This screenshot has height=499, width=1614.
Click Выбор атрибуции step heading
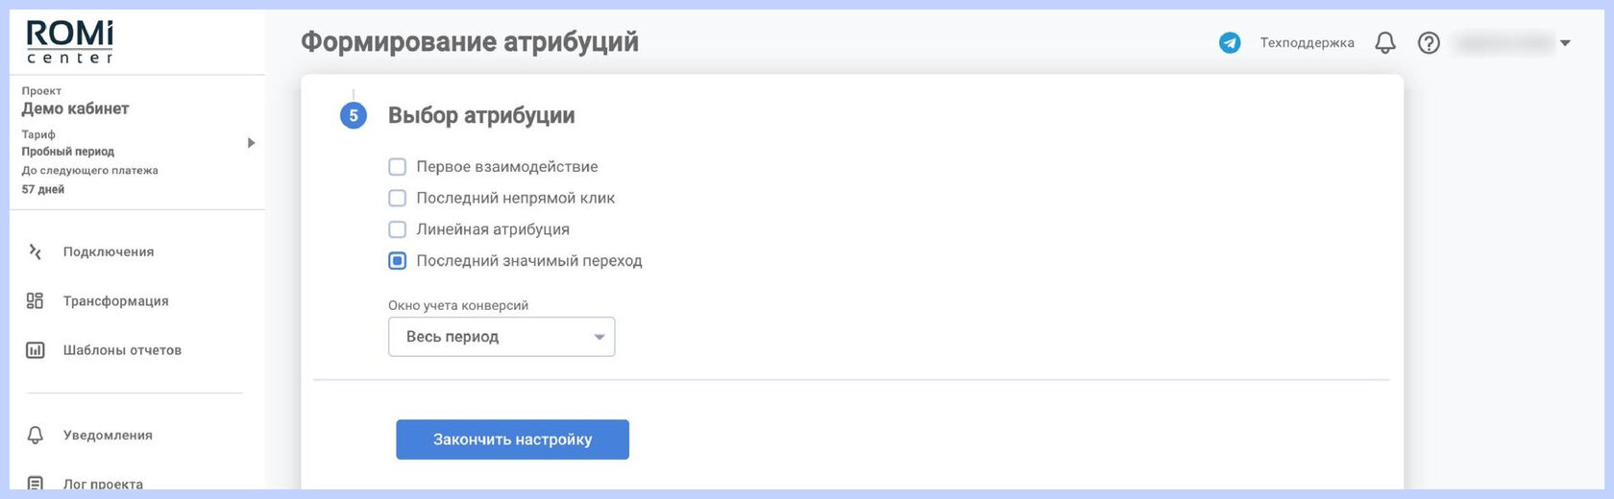click(x=481, y=116)
